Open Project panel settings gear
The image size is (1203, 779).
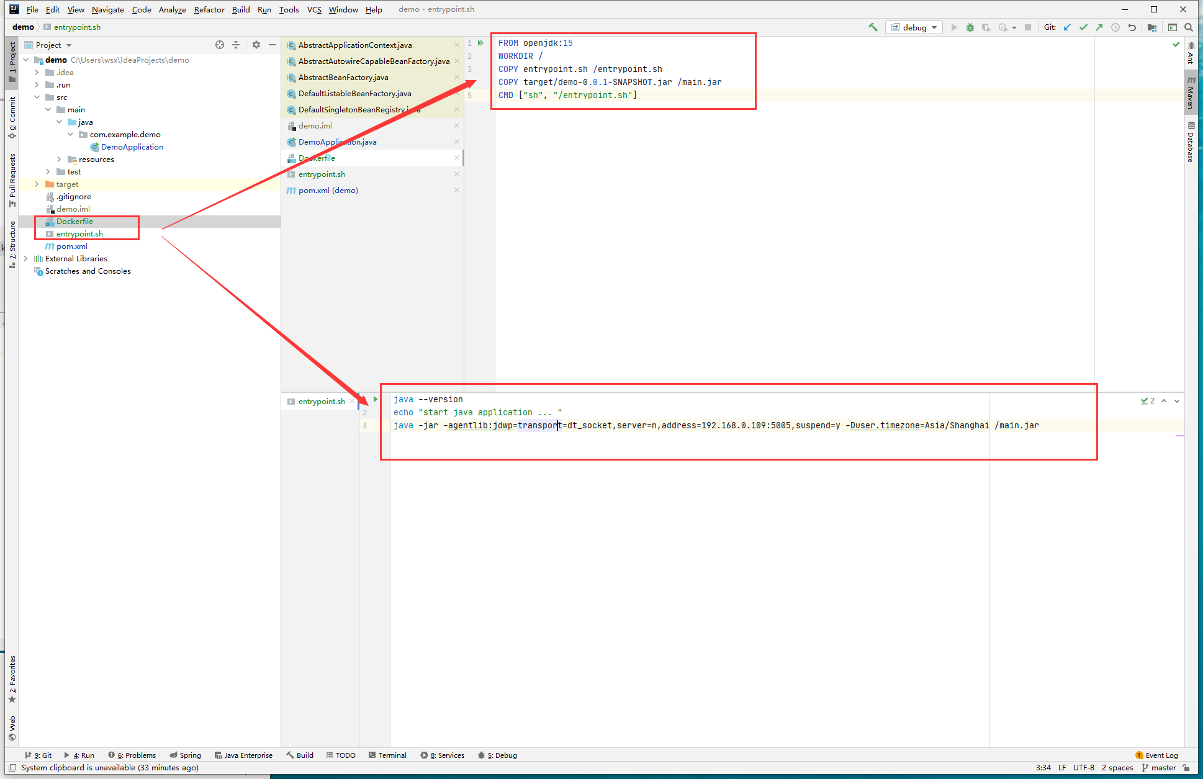click(256, 45)
